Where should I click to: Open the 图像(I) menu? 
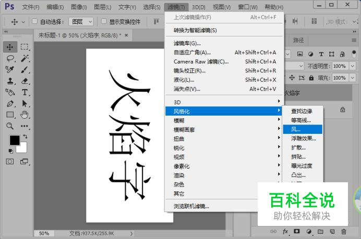(x=79, y=7)
